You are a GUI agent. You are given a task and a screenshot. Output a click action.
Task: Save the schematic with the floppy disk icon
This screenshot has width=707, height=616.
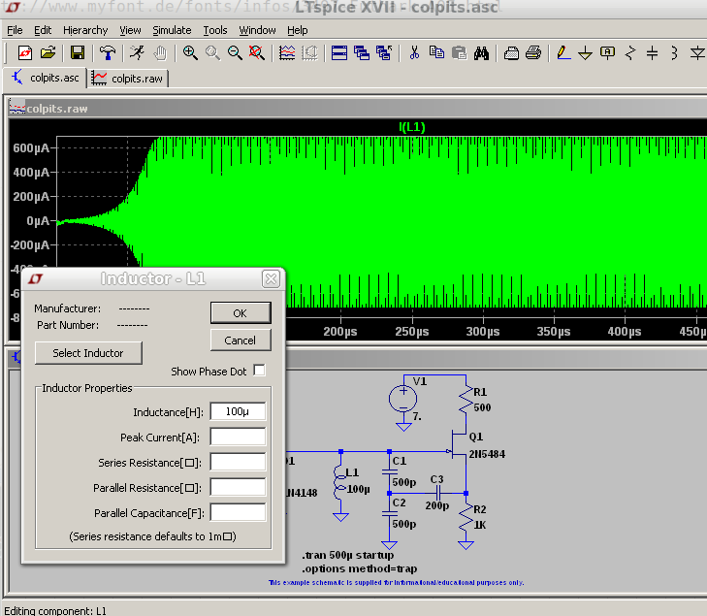[78, 53]
